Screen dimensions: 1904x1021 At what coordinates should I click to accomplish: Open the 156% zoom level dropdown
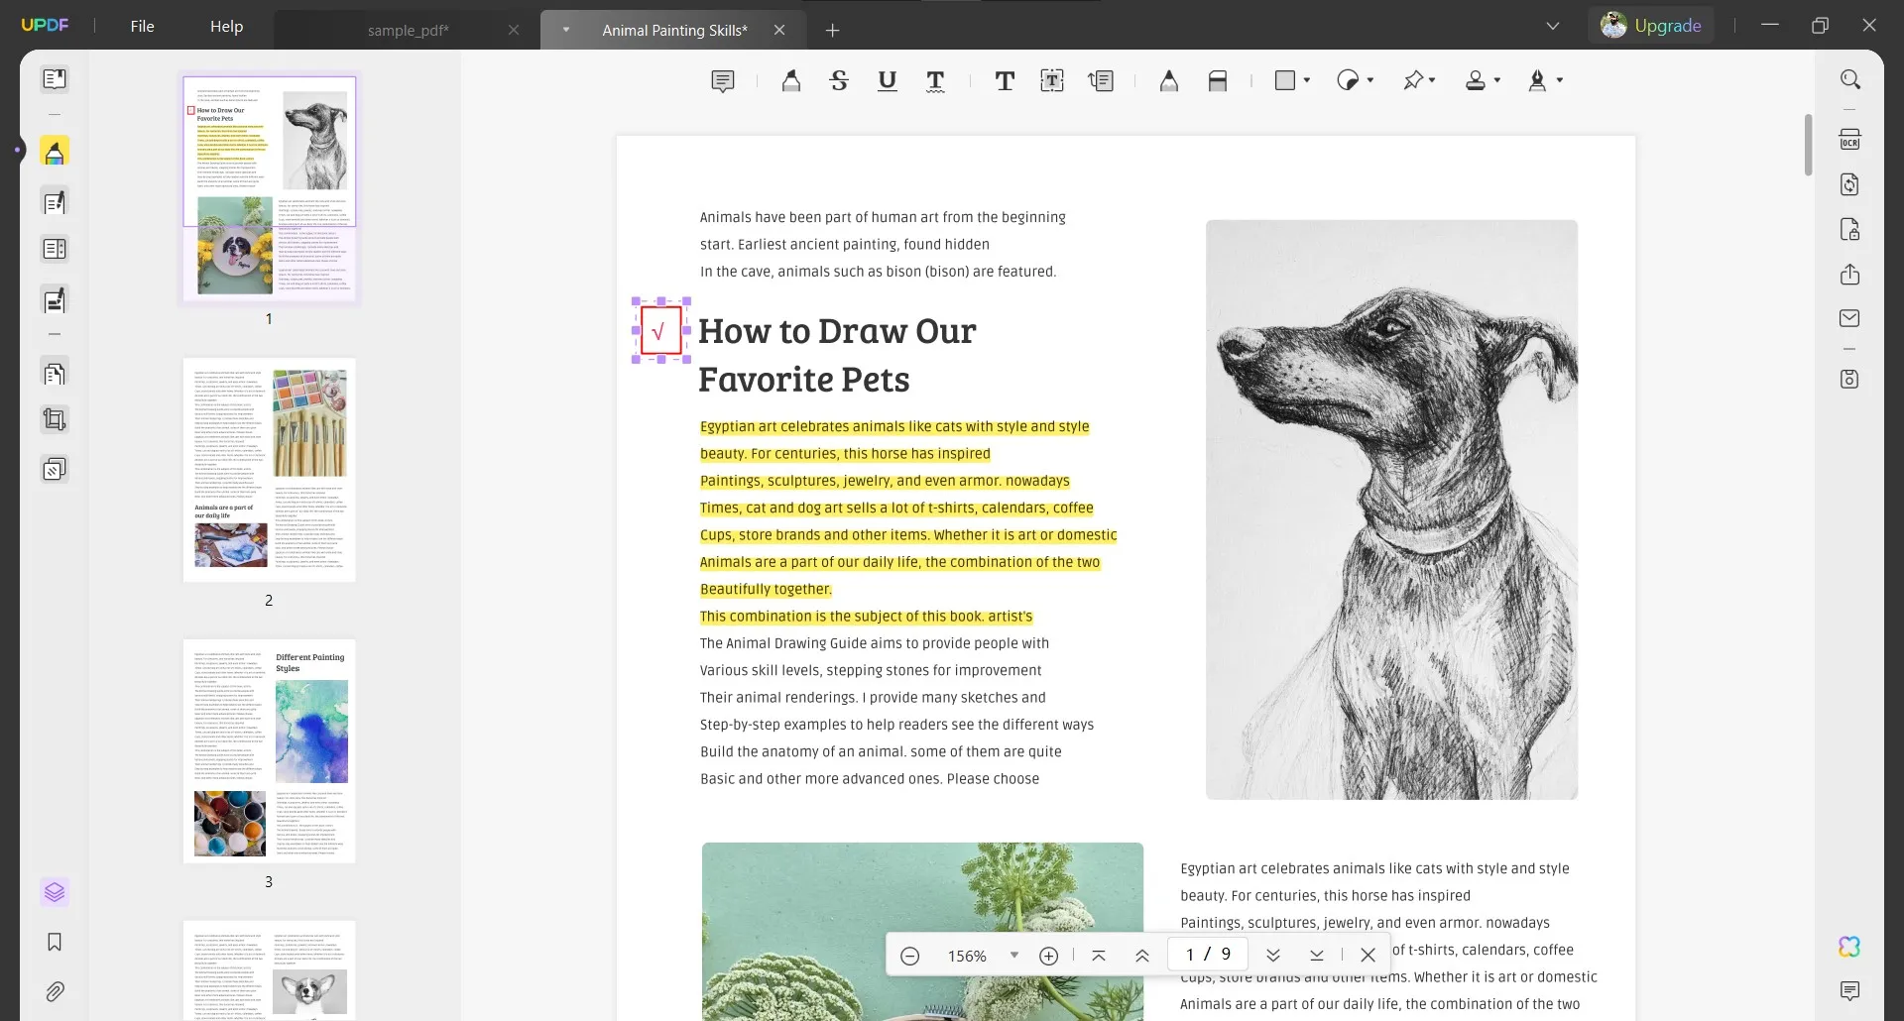tap(1013, 955)
